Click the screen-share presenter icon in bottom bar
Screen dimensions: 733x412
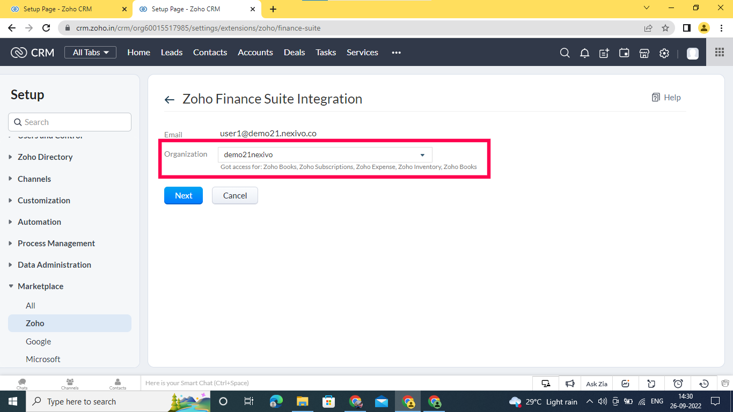[546, 384]
